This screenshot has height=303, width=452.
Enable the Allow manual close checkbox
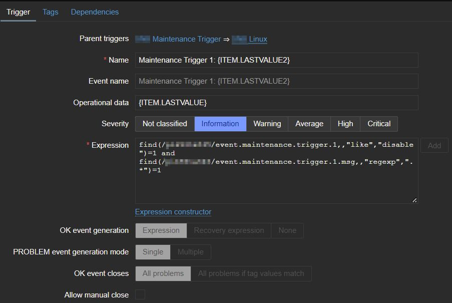[140, 295]
